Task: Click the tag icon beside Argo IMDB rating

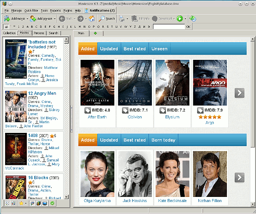Action: (x=200, y=111)
